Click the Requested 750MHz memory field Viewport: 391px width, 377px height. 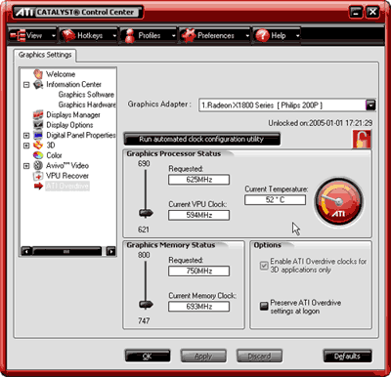(x=198, y=271)
